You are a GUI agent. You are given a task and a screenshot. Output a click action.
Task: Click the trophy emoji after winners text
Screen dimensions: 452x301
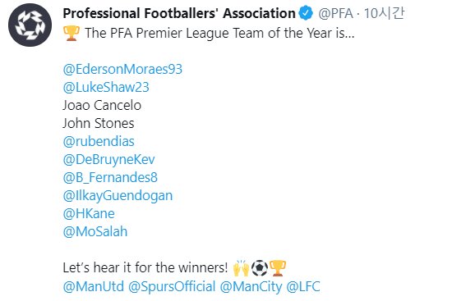[x=278, y=268]
